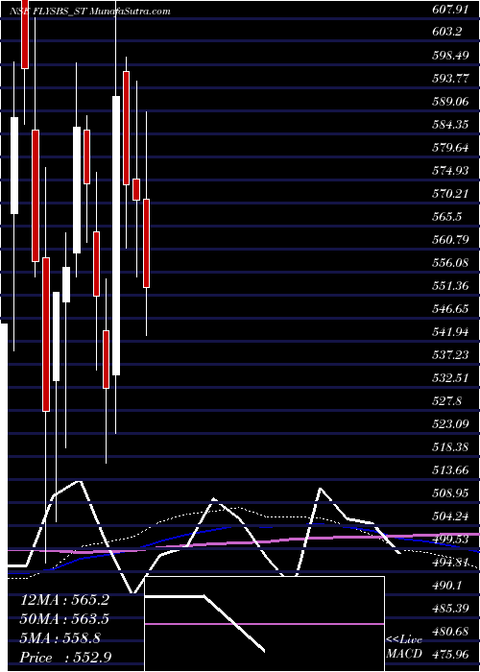Select the 527.8 price axis label

tap(447, 401)
